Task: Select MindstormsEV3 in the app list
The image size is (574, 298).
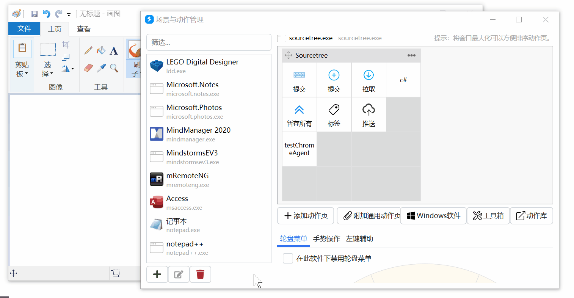Action: [209, 157]
